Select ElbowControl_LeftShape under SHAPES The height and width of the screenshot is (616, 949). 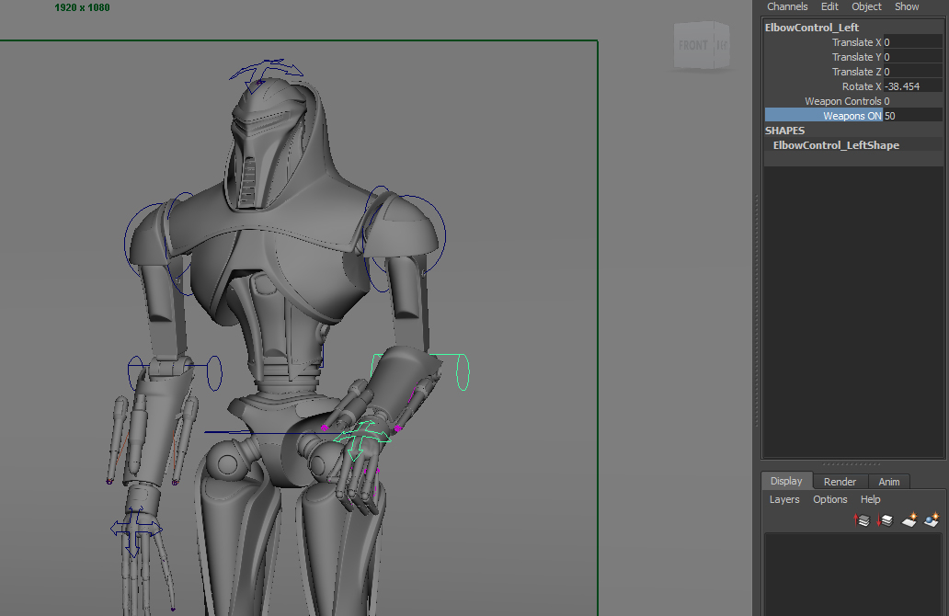(x=835, y=145)
